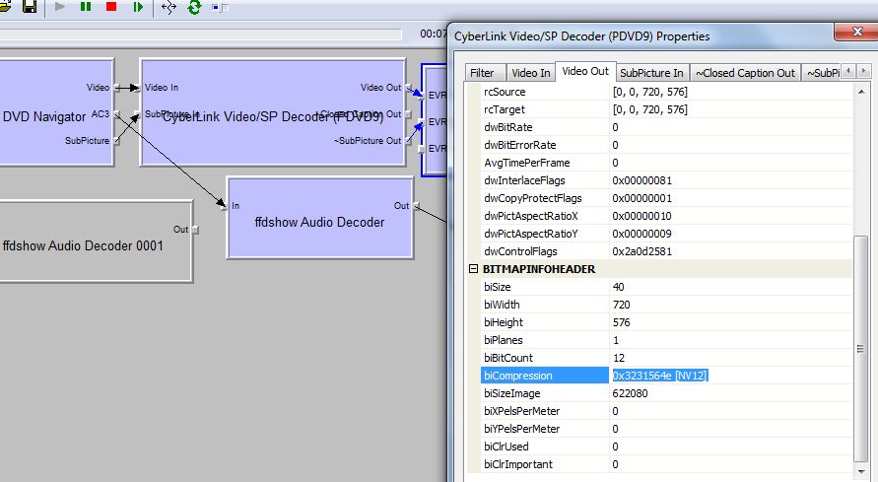The width and height of the screenshot is (878, 482).
Task: Click the tab strip left scroll arrow
Action: [x=848, y=71]
